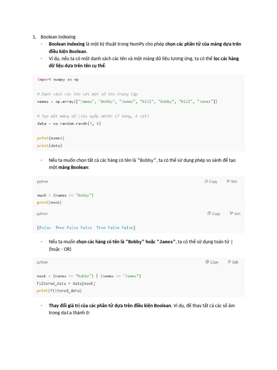Copy the [False True False False] output block
Screen dimensions: 277x370
pyautogui.click(x=214, y=214)
